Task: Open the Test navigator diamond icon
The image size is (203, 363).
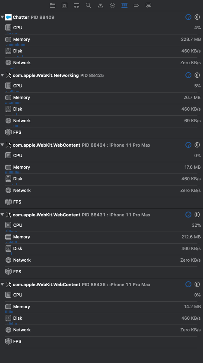Action: pos(112,5)
